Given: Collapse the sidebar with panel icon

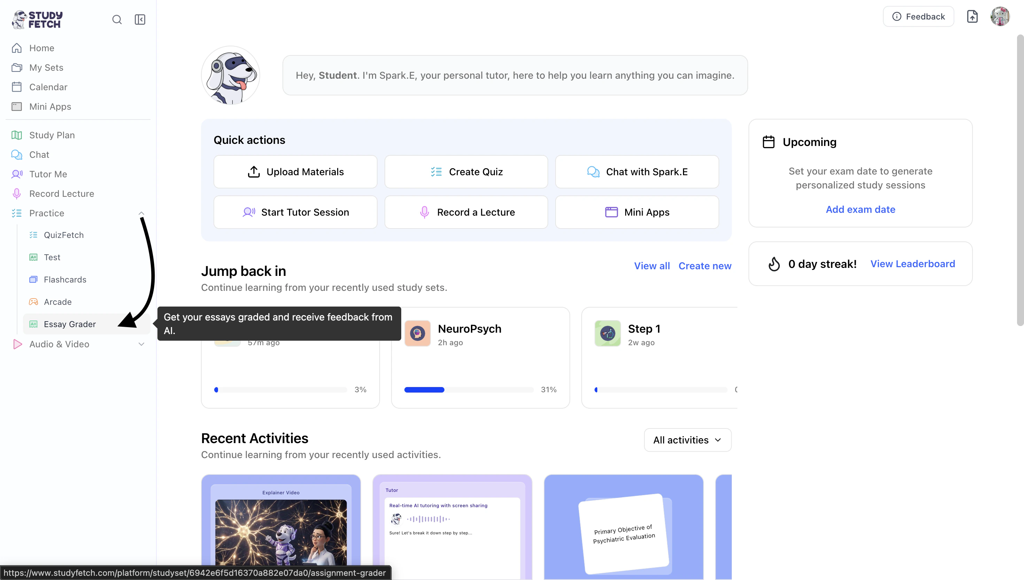Looking at the screenshot, I should 140,20.
